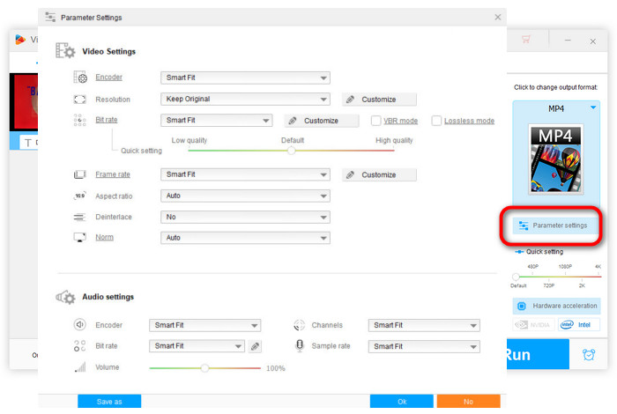Click the Volume bars icon
This screenshot has width=617, height=414.
point(80,367)
